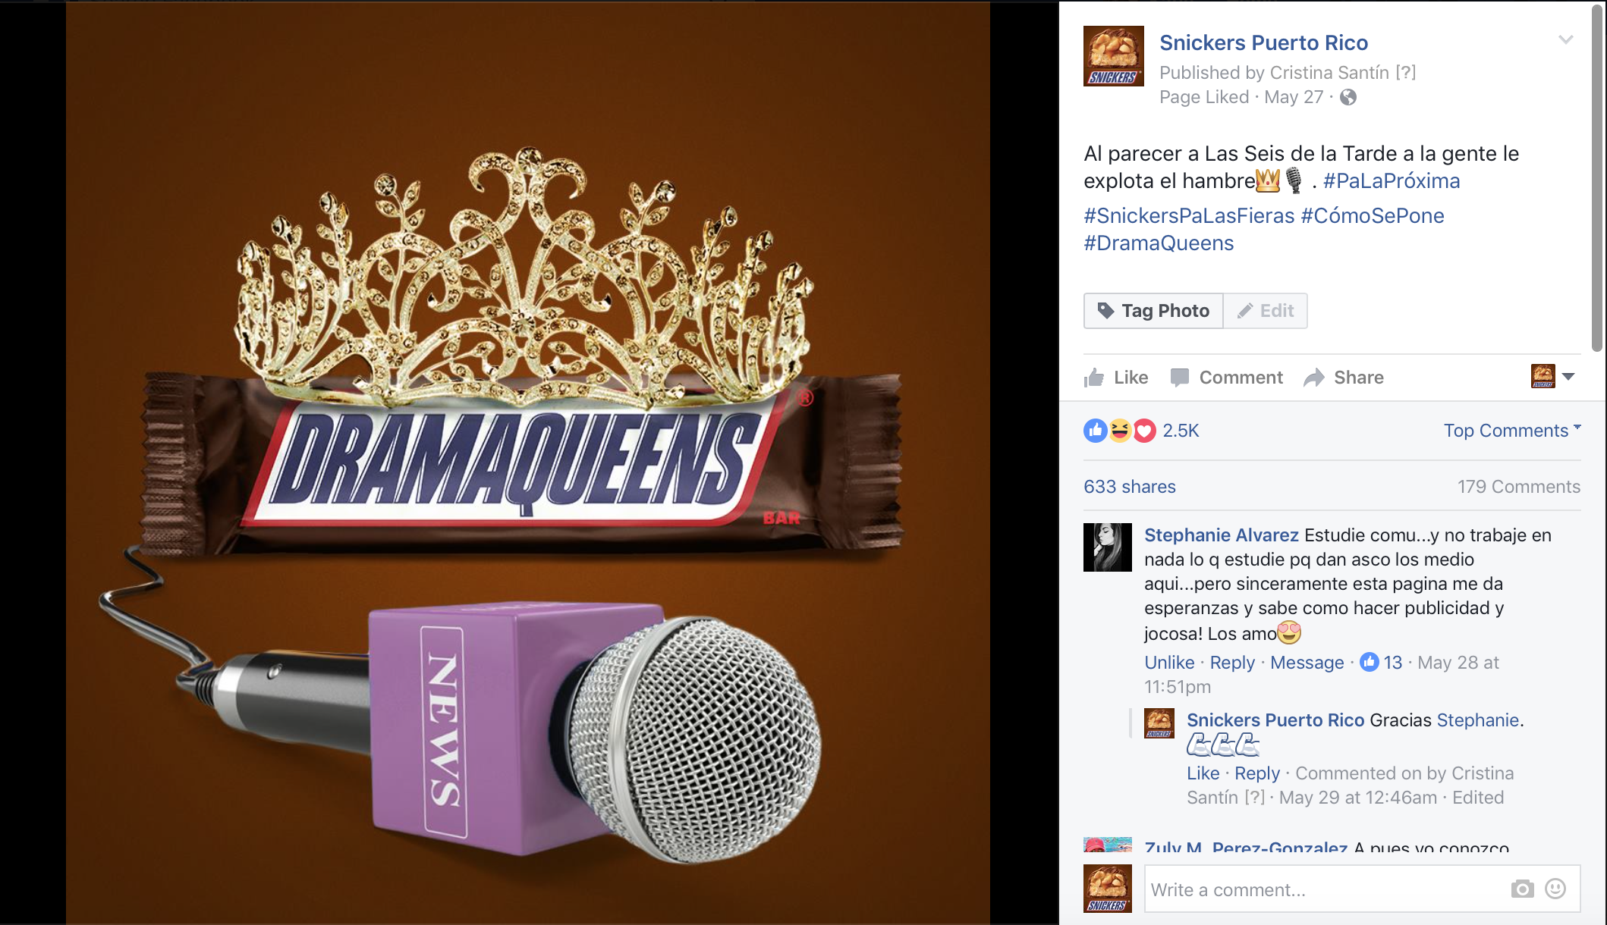
Task: Expand the Top Comments sorting dropdown
Action: click(x=1512, y=431)
